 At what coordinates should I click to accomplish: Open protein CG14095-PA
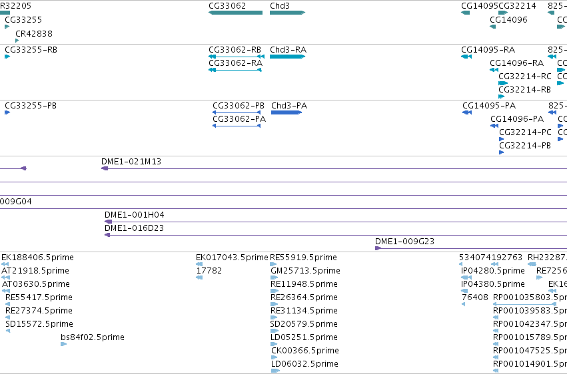click(467, 112)
